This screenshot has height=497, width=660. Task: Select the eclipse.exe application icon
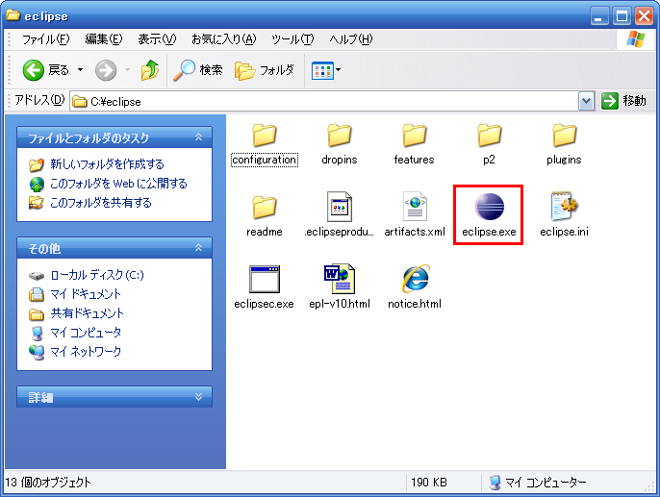(489, 207)
